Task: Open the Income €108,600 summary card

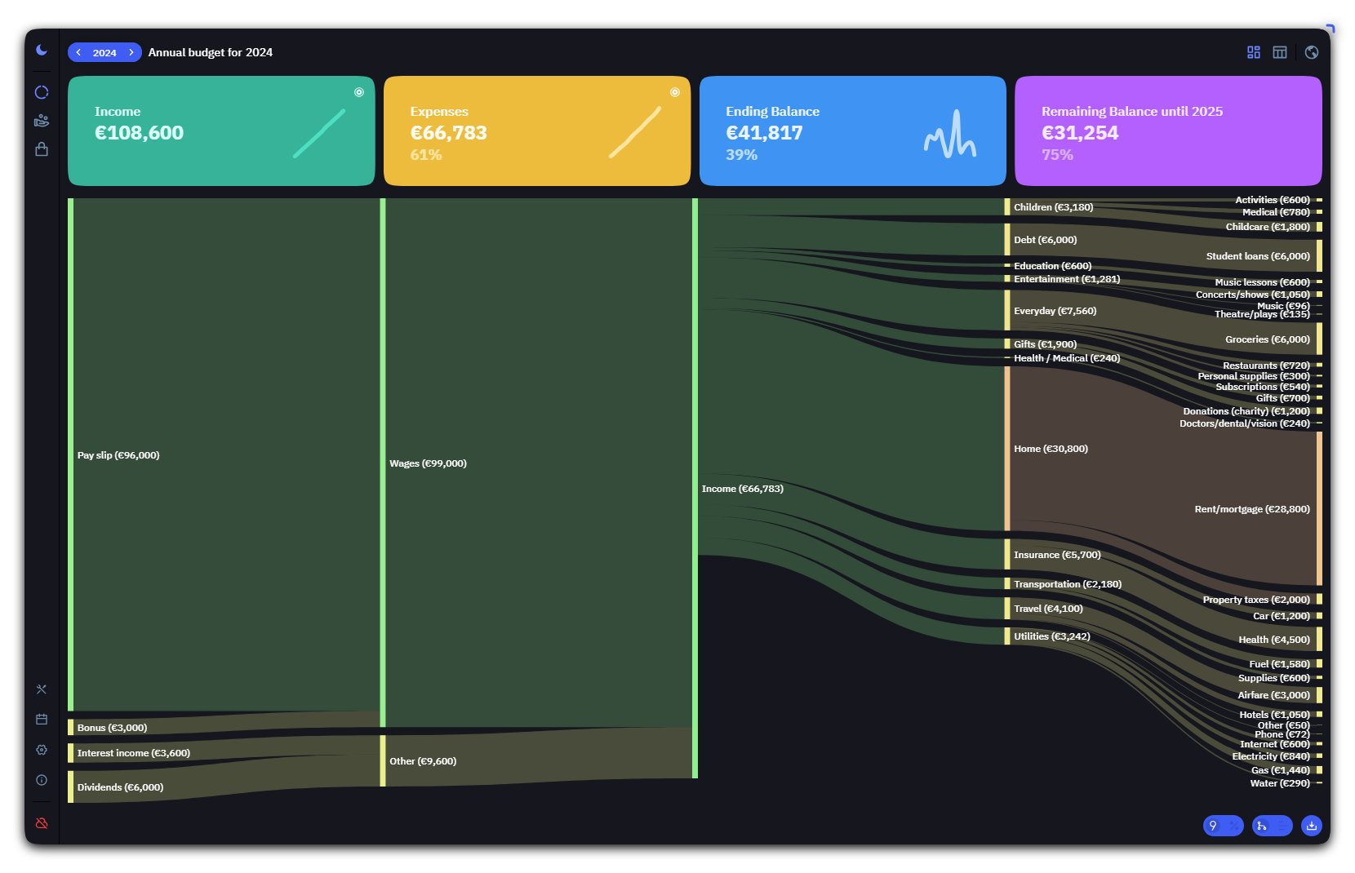Action: pos(221,131)
